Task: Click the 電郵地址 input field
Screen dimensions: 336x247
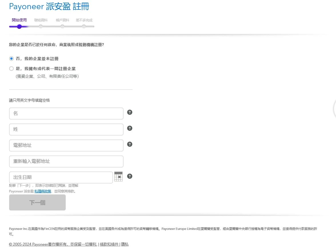Action: point(66,145)
